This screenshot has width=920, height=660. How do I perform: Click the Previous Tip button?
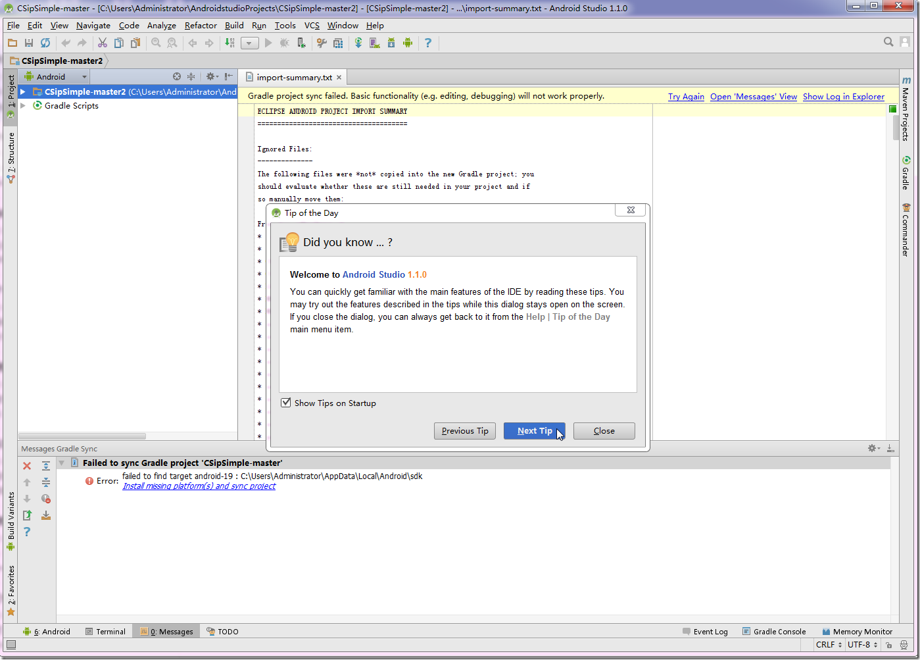465,431
